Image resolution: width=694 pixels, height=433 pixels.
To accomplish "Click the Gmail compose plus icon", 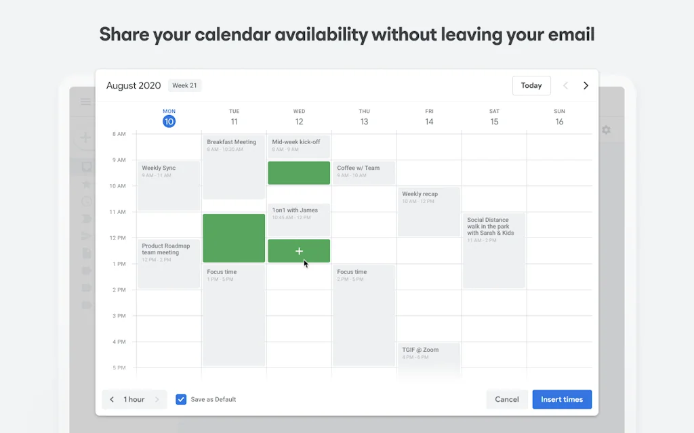I will 85,138.
